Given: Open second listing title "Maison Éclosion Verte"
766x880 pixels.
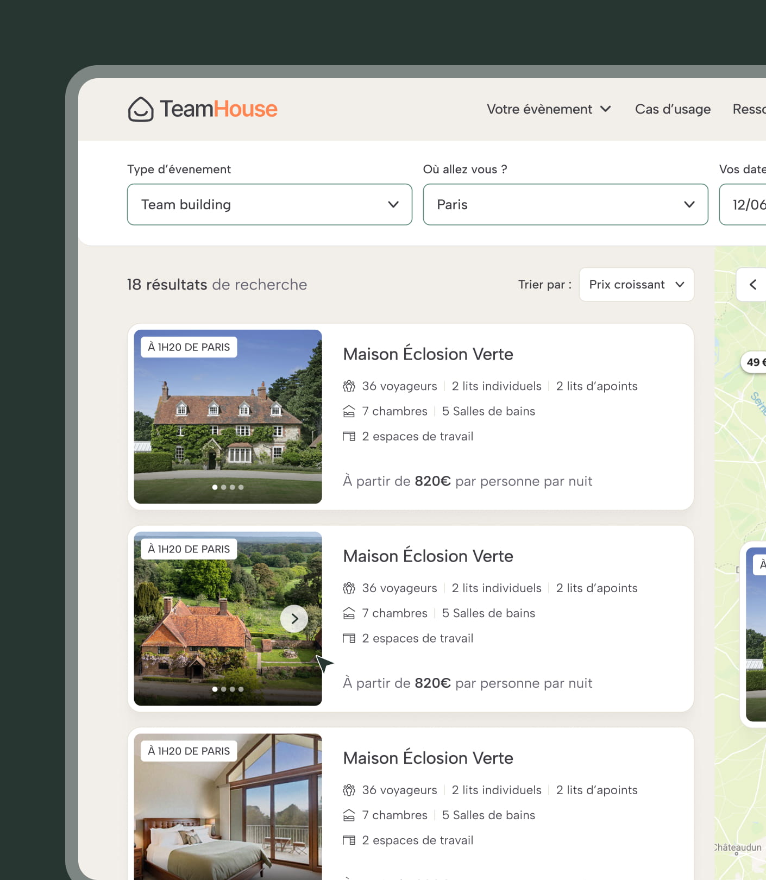Looking at the screenshot, I should 428,556.
